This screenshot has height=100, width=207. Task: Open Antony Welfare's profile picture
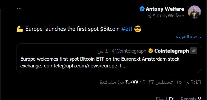coord(194,12)
